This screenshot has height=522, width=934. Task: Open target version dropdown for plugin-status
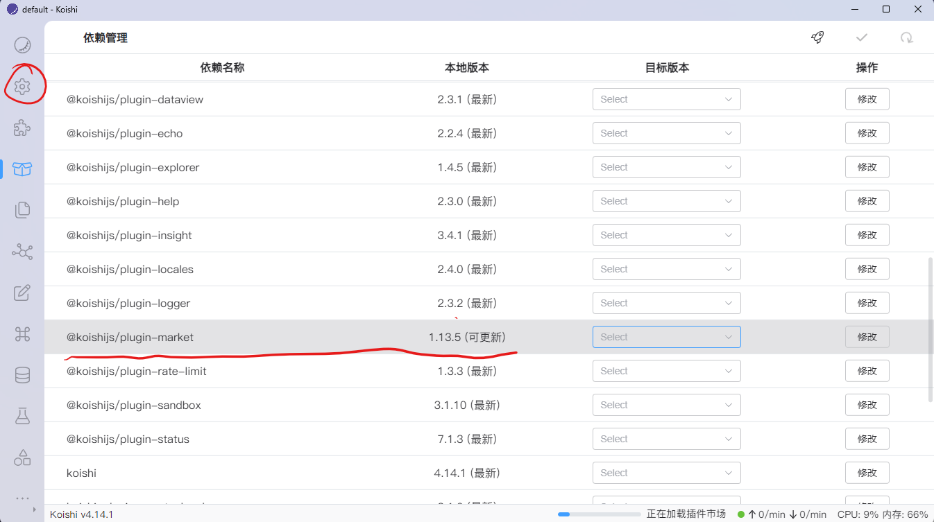point(666,439)
